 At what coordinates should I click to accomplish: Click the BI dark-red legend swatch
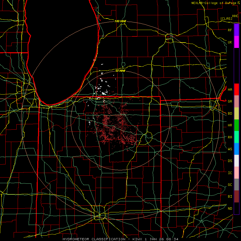click(x=236, y=197)
